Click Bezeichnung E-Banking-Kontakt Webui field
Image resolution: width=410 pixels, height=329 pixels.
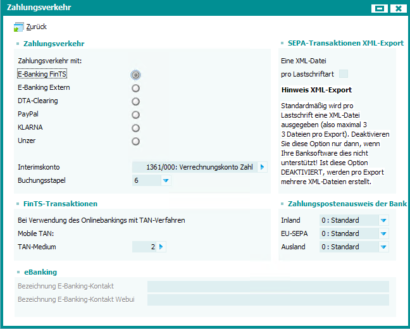click(268, 300)
